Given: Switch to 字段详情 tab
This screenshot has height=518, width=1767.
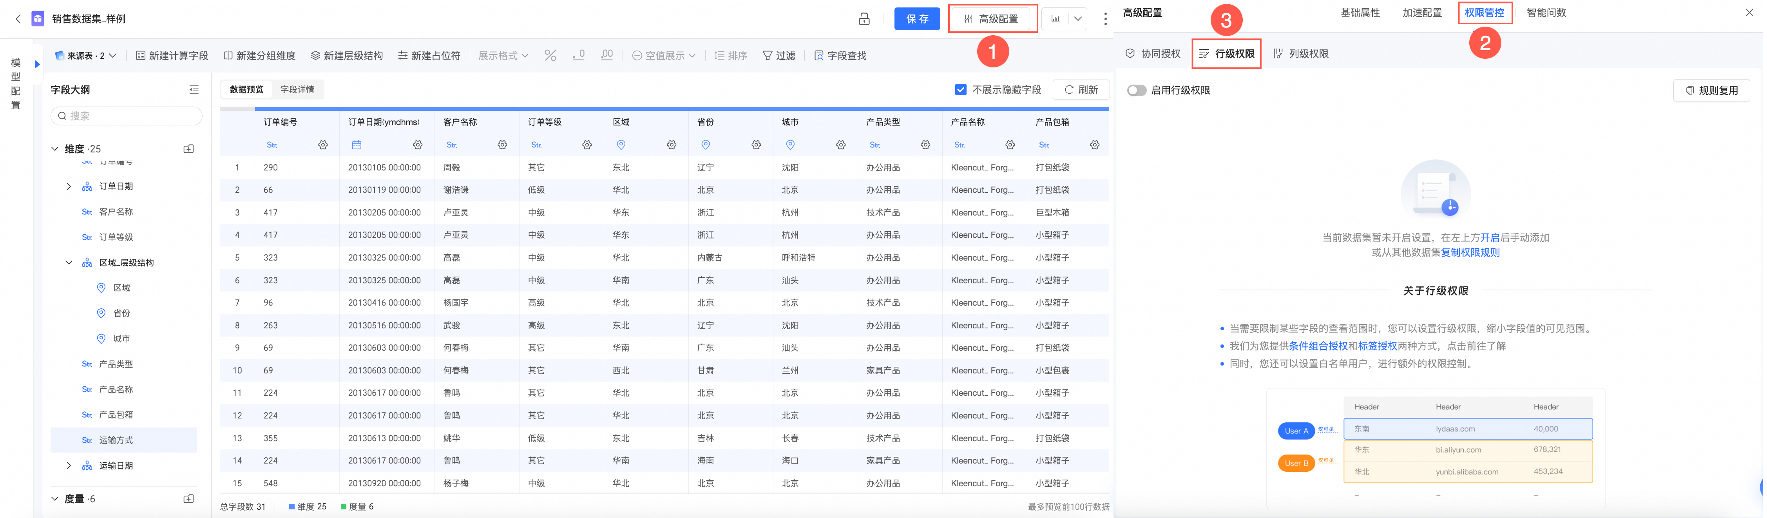Looking at the screenshot, I should [297, 90].
